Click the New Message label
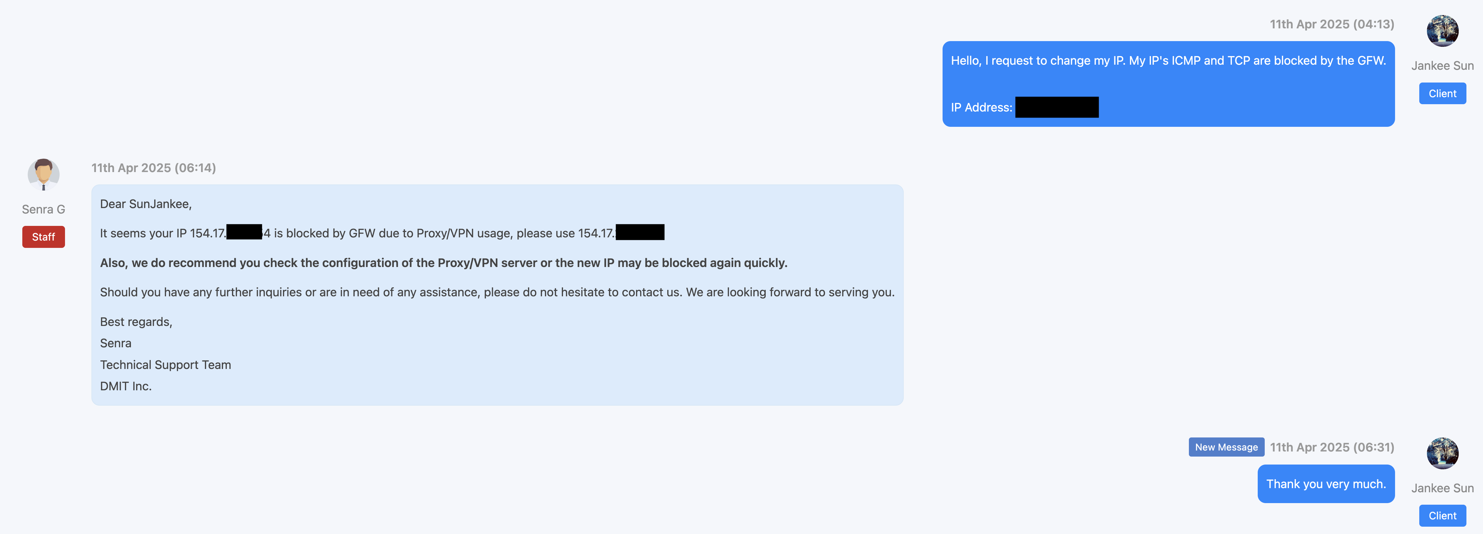 1226,447
